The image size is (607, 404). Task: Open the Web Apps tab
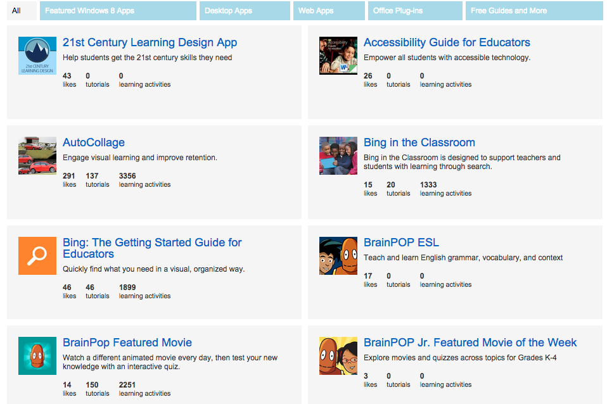click(329, 10)
